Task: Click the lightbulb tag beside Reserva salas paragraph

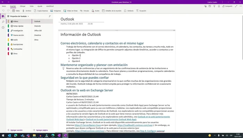Action: coord(63,68)
